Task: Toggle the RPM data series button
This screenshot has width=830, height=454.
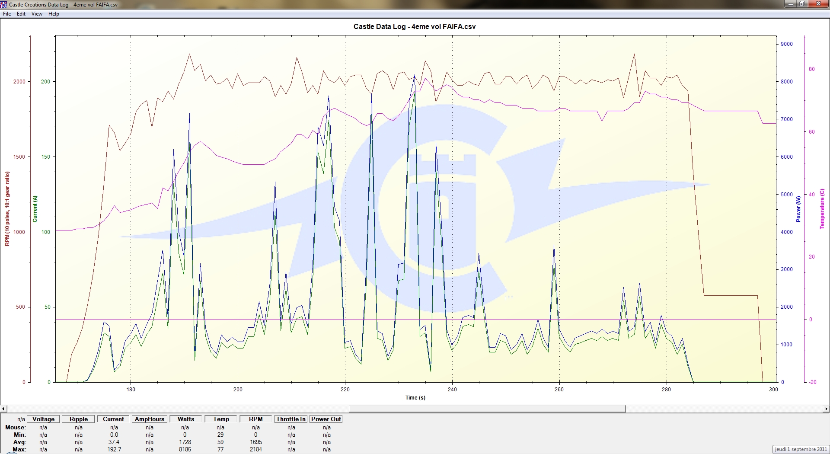Action: (256, 419)
